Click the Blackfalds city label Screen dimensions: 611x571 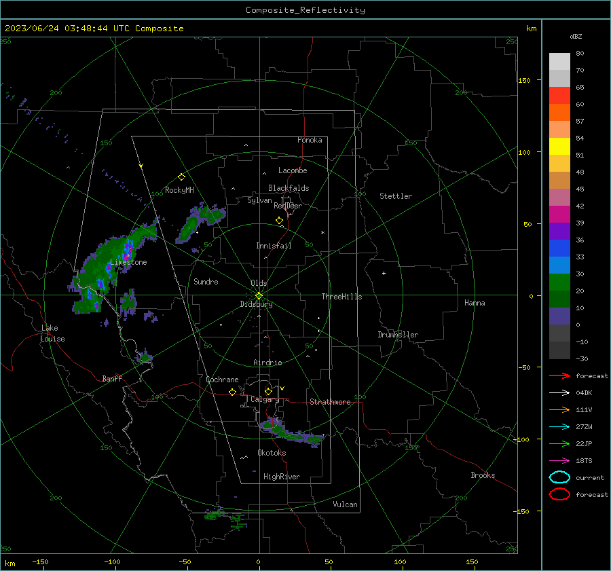[289, 188]
